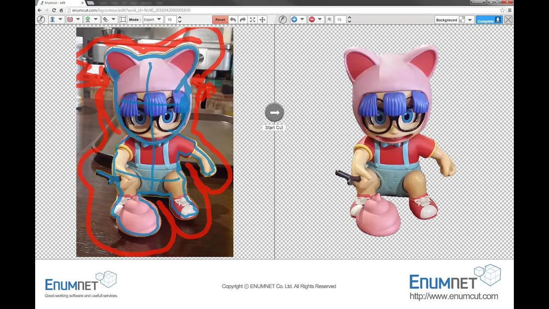Increase the right value stepper
This screenshot has height=309, width=549.
[350, 18]
